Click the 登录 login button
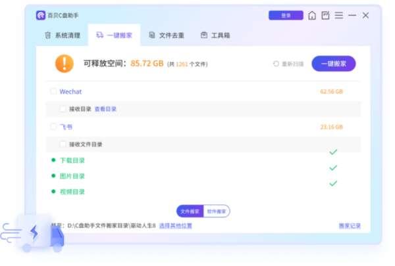 click(286, 15)
